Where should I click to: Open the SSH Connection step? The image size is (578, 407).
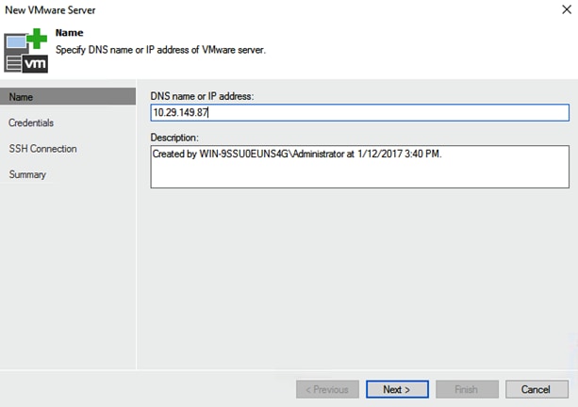(42, 149)
